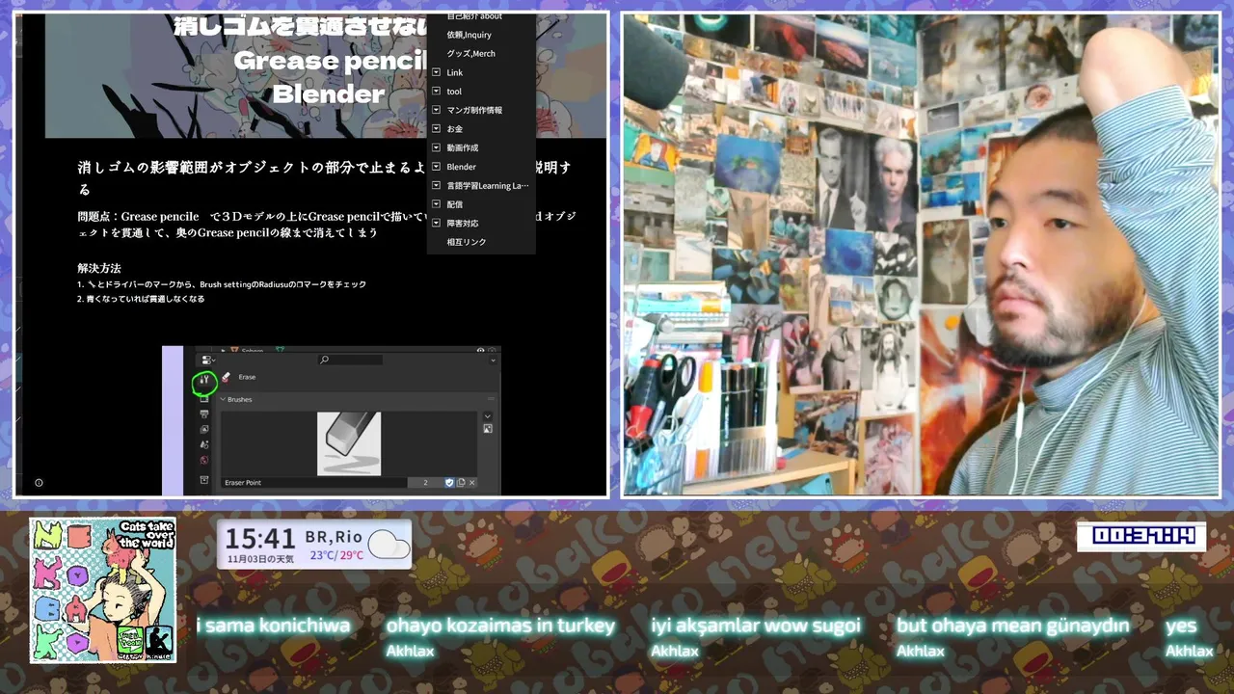Click chat message 'but ohaya mean günaydın'
The image size is (1234, 694).
click(1013, 626)
